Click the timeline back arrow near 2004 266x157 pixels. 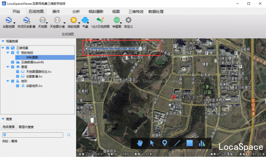point(86,49)
